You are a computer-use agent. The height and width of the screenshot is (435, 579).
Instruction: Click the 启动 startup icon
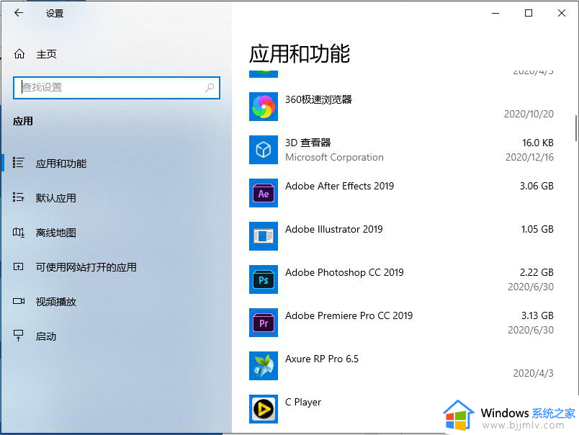click(18, 336)
